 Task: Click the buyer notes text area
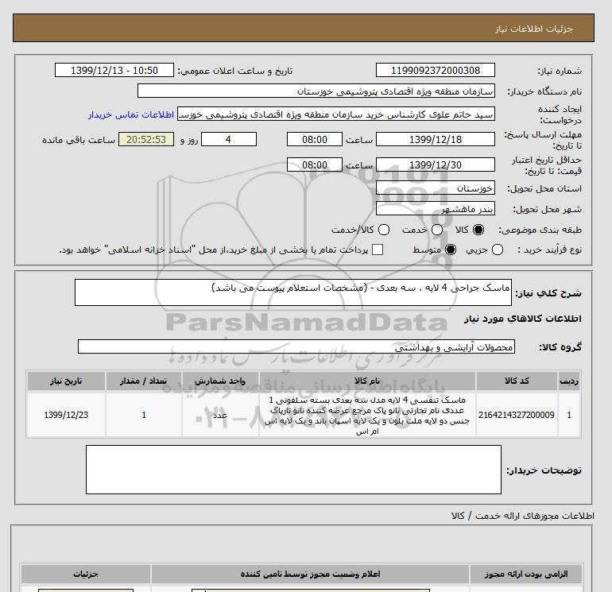pos(293,470)
